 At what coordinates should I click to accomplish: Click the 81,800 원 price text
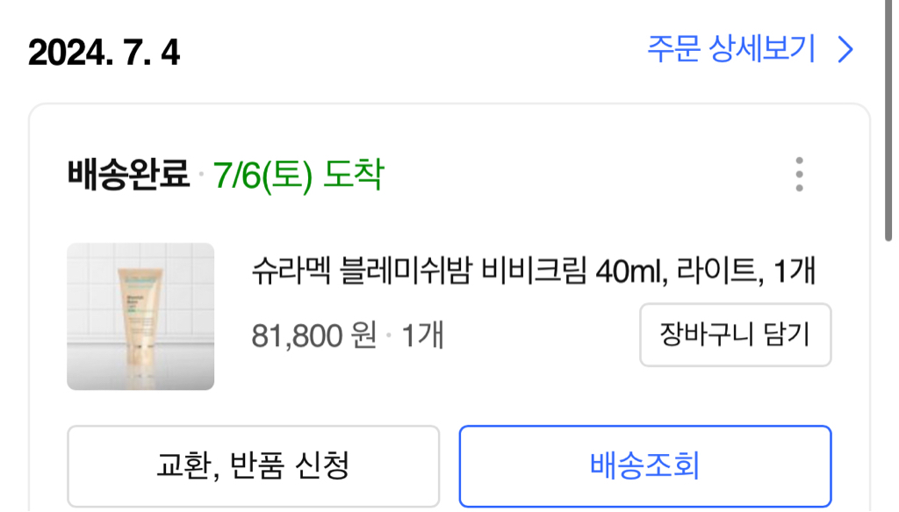click(314, 335)
